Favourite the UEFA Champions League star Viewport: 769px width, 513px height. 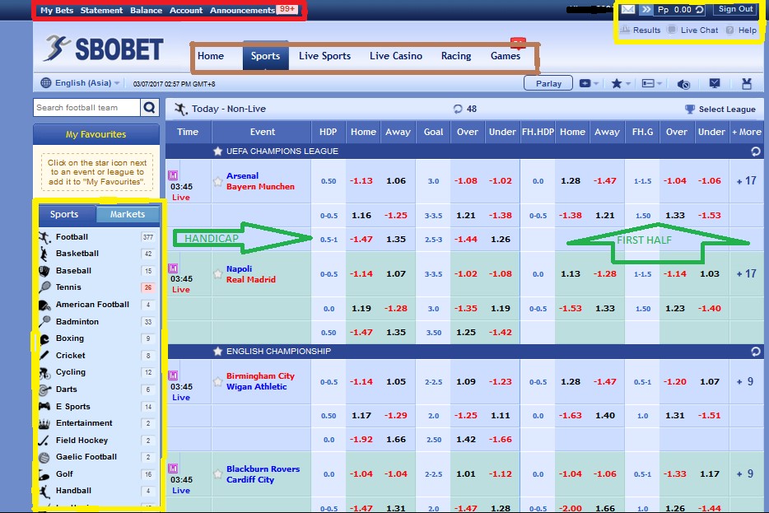click(x=217, y=151)
